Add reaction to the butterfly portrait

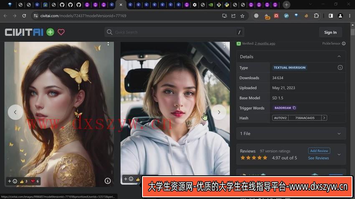click(13, 181)
